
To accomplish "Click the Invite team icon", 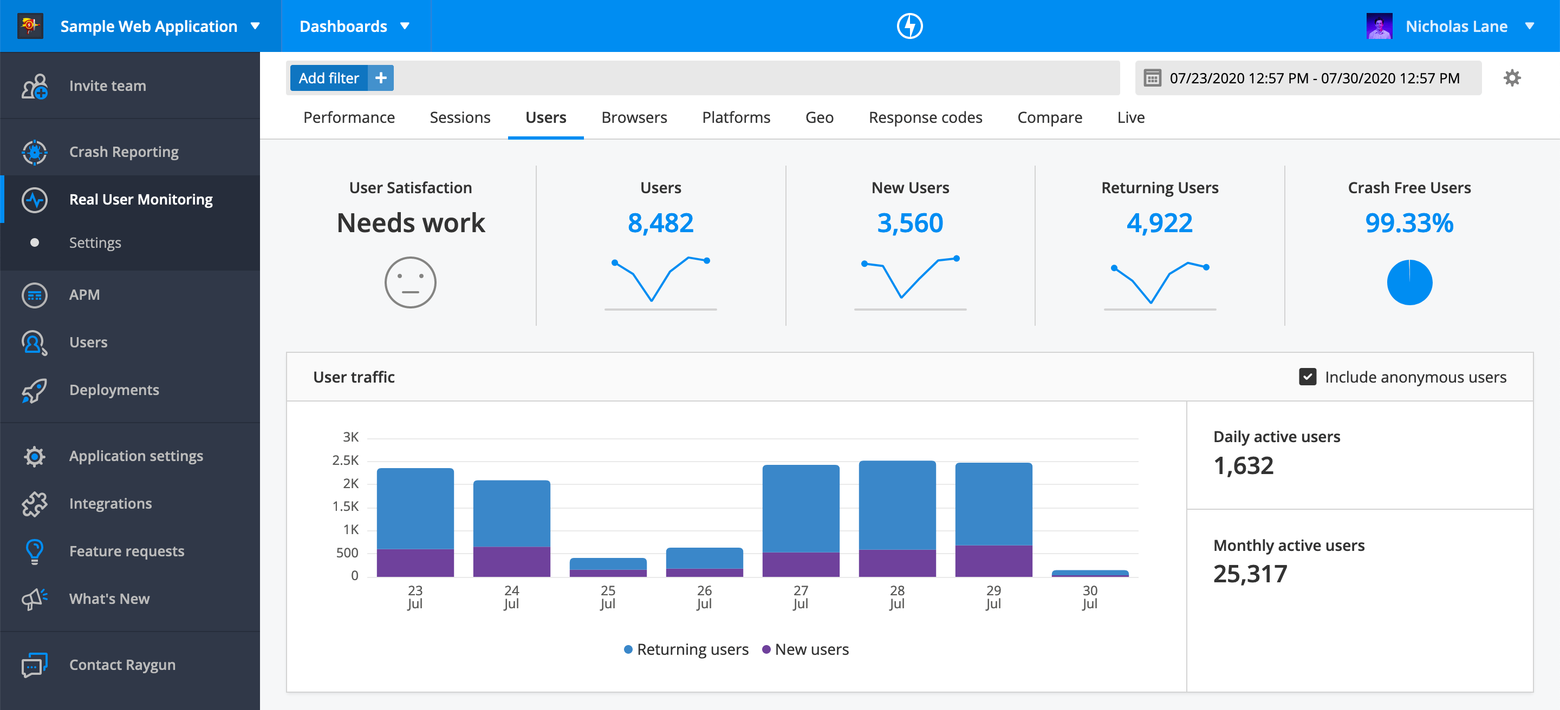I will (x=35, y=86).
